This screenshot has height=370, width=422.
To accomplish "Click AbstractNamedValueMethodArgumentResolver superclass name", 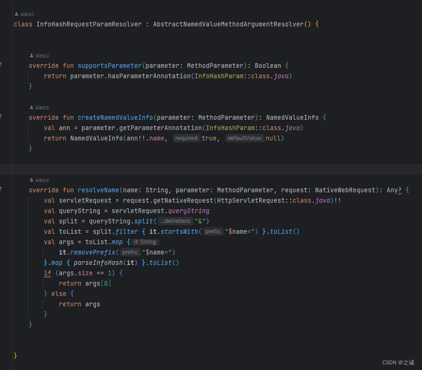I will 228,24.
